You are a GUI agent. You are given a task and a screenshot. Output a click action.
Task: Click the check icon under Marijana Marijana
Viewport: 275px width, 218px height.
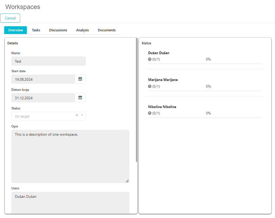150,87
